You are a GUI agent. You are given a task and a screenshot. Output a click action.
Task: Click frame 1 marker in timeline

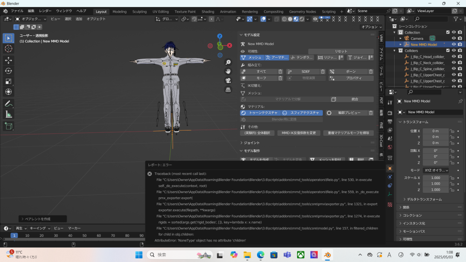tap(14, 235)
